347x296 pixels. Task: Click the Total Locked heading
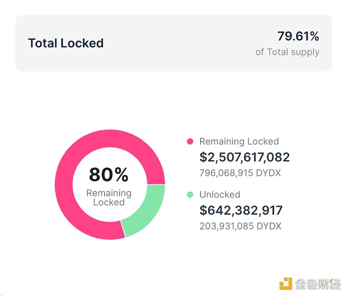[x=66, y=43]
